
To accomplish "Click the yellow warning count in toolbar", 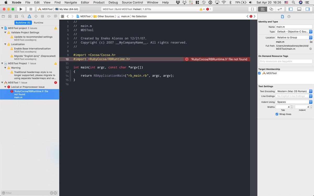I will (202, 9).
